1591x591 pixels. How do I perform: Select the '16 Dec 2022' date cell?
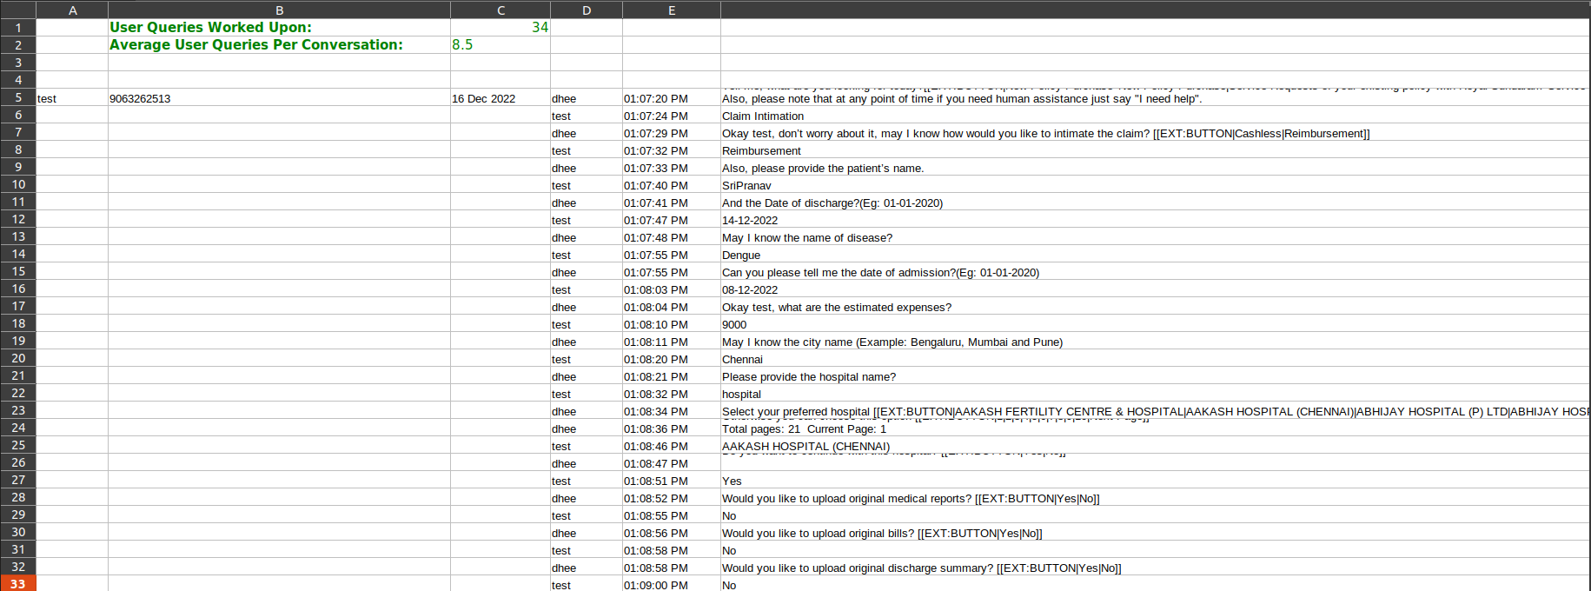[501, 99]
